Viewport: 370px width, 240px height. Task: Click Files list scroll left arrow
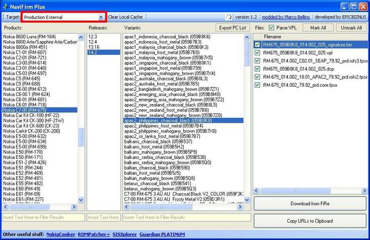tap(257, 190)
